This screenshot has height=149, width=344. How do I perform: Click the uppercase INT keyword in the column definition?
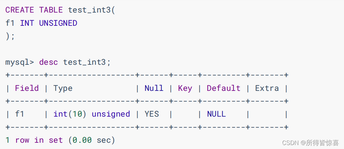[27, 23]
